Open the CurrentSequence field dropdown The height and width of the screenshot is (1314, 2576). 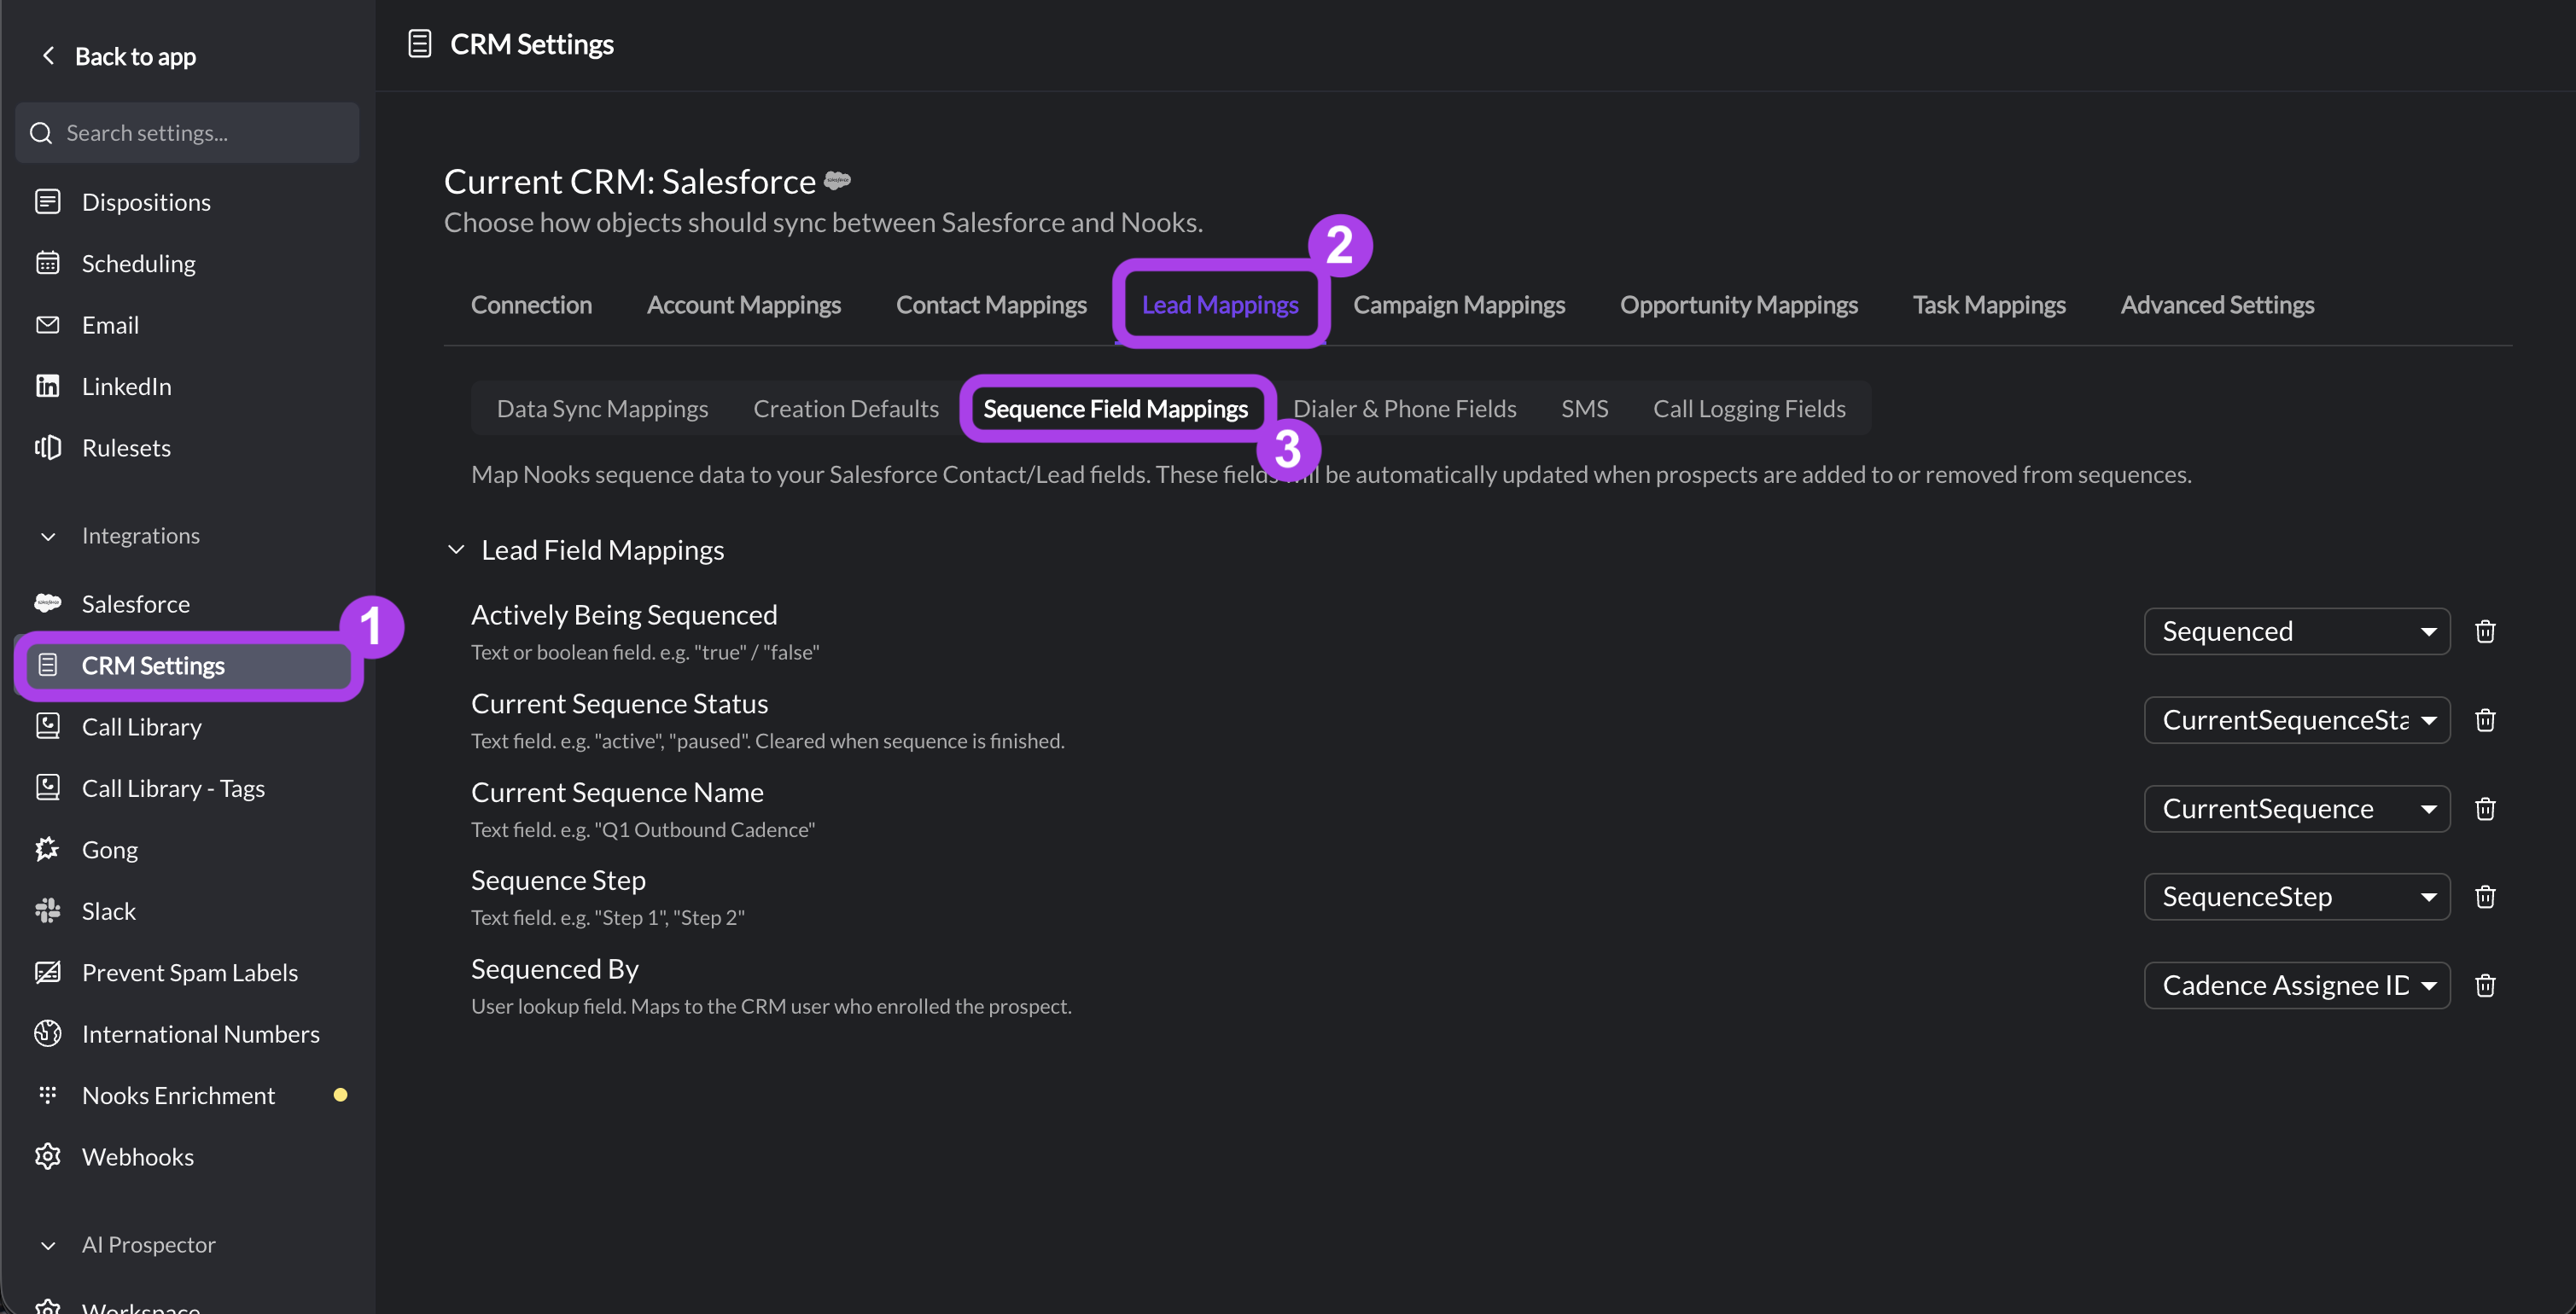tap(2297, 808)
